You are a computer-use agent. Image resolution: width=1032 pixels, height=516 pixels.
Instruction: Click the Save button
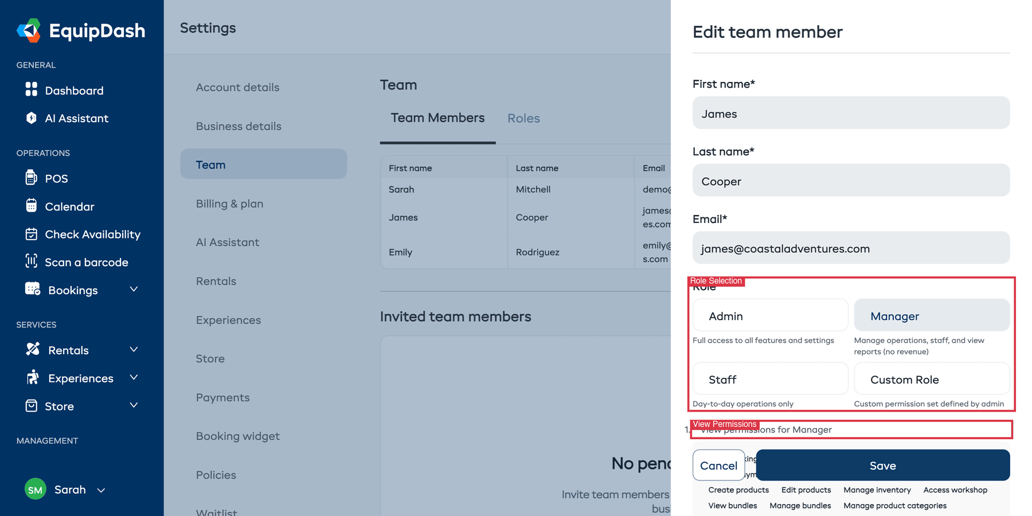pyautogui.click(x=882, y=465)
